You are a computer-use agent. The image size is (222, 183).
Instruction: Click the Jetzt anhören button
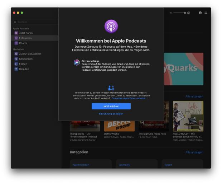coord(111,106)
